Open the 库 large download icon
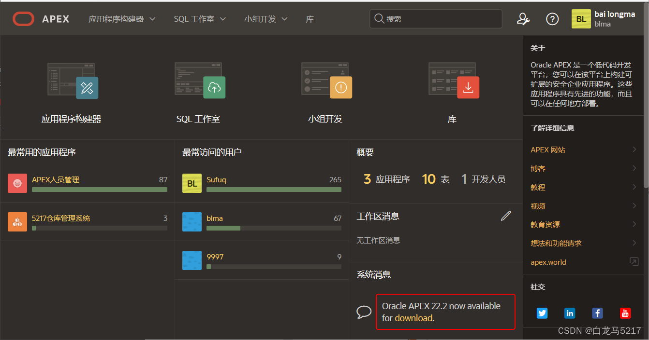 click(454, 81)
